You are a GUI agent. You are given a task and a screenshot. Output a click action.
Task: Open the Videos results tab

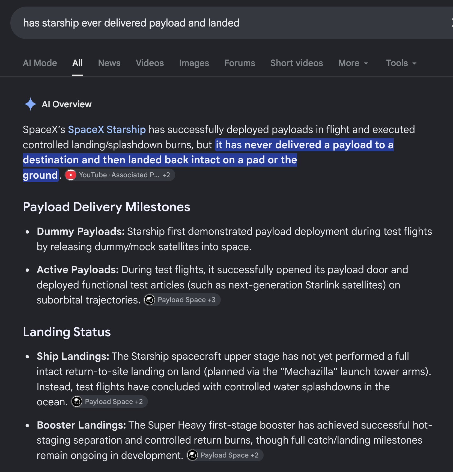[x=150, y=63]
